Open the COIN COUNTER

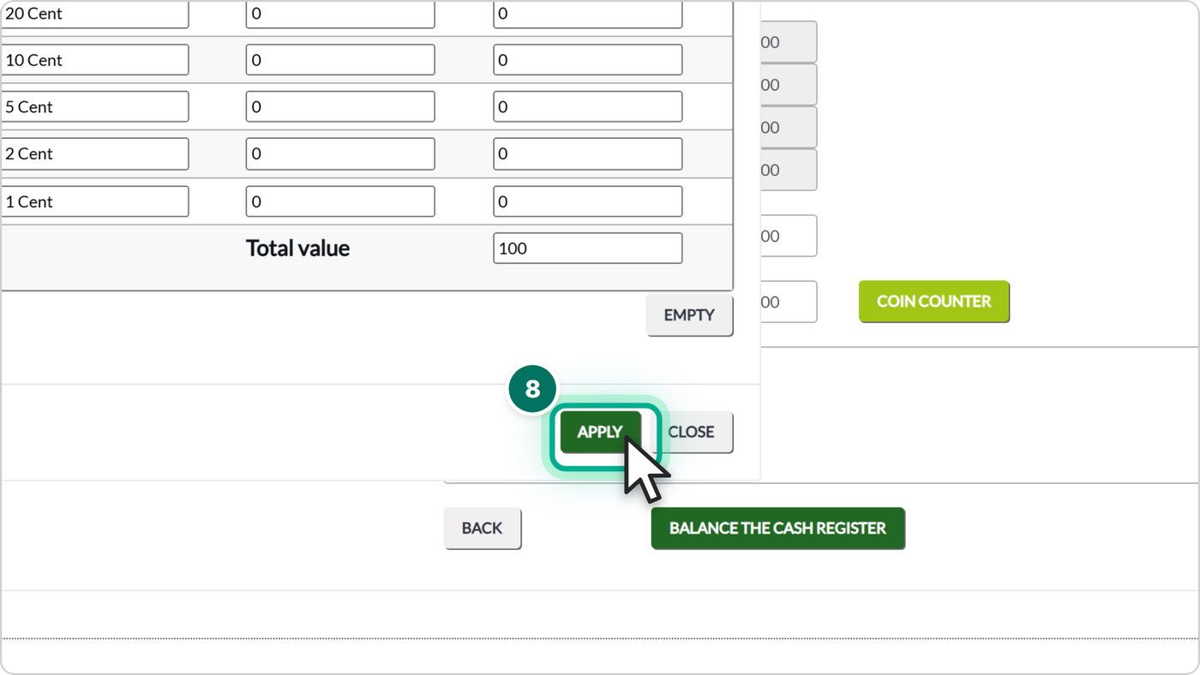pos(933,302)
